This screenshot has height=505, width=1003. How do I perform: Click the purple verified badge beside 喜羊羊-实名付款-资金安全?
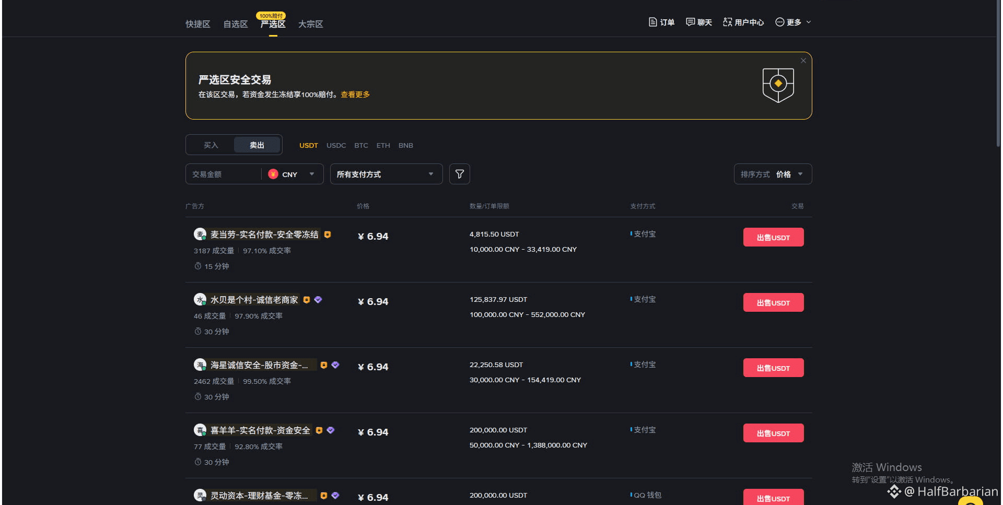pos(331,430)
